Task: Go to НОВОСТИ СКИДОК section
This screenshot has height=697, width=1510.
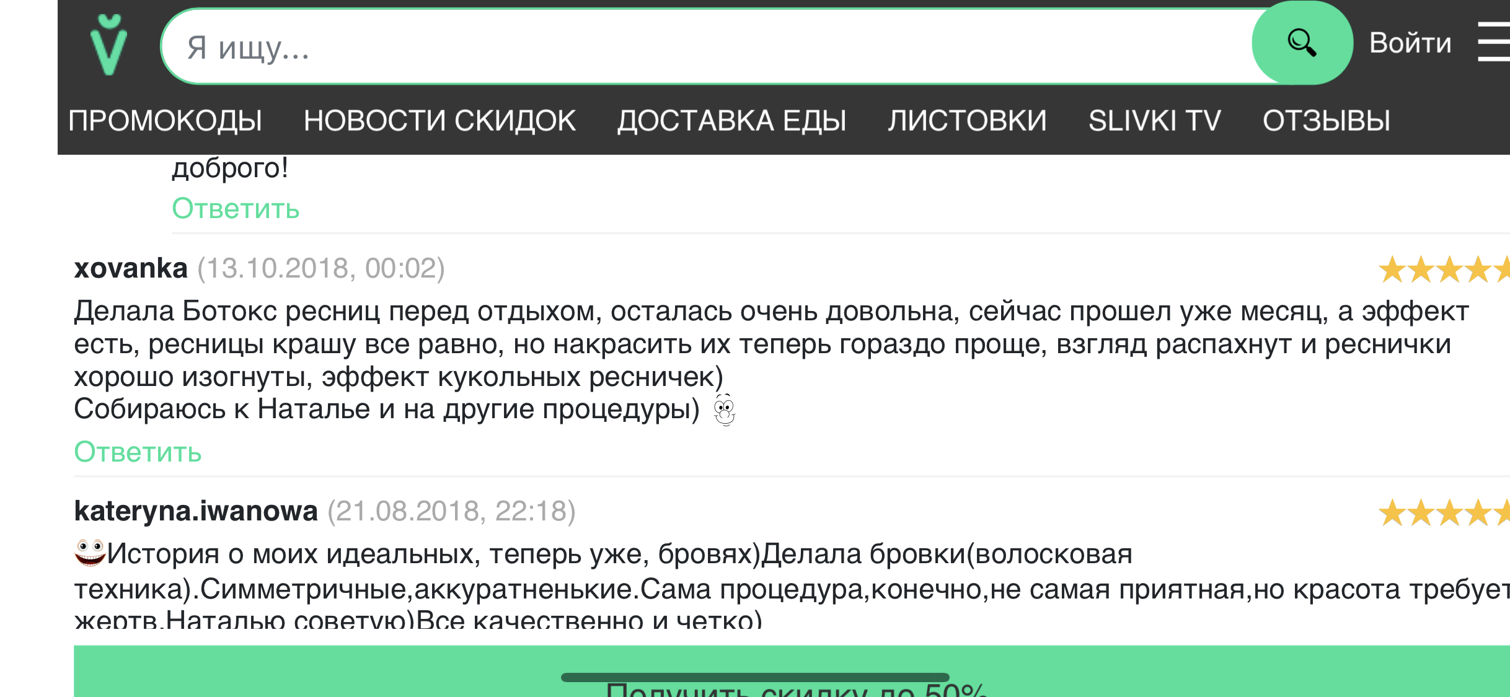Action: pyautogui.click(x=439, y=121)
